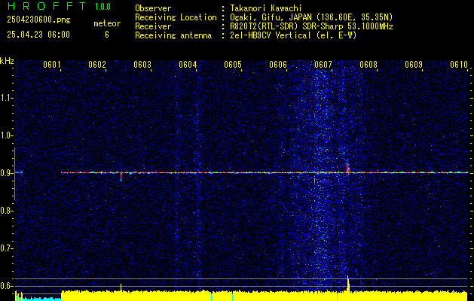Click the meteor label
The height and width of the screenshot is (301, 474).
(x=107, y=23)
